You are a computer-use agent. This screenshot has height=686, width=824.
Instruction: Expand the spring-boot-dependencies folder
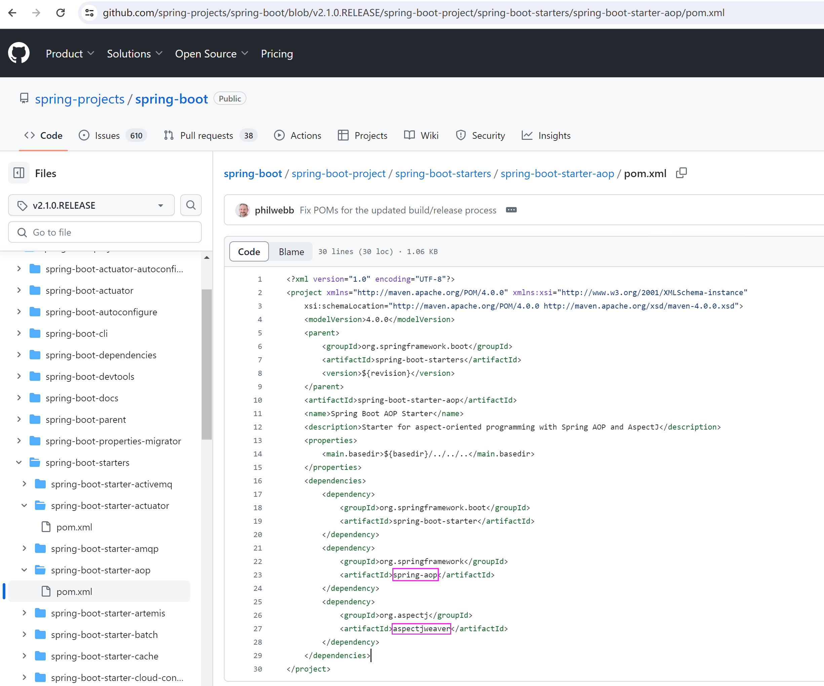tap(19, 355)
